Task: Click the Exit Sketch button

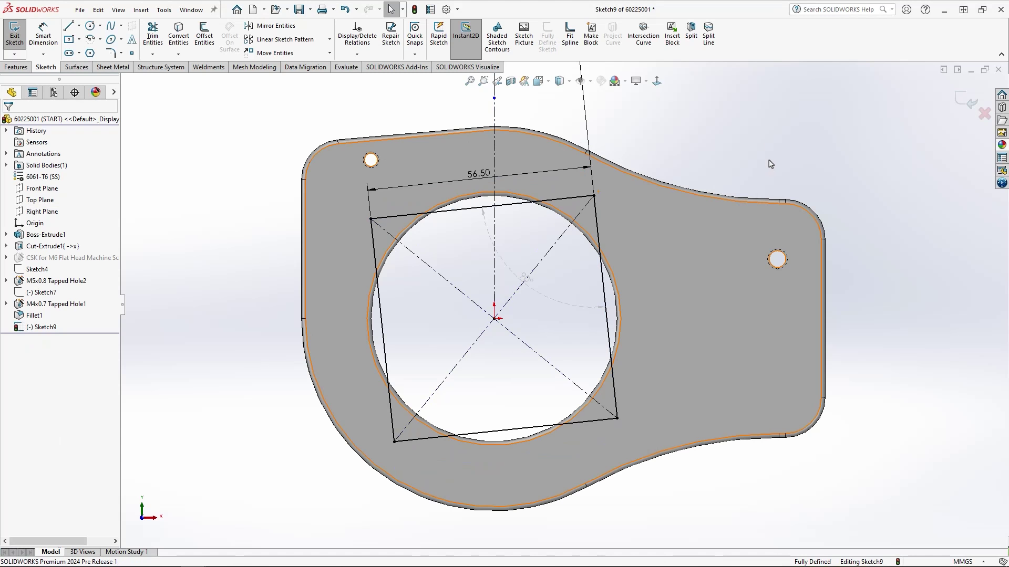Action: click(14, 34)
